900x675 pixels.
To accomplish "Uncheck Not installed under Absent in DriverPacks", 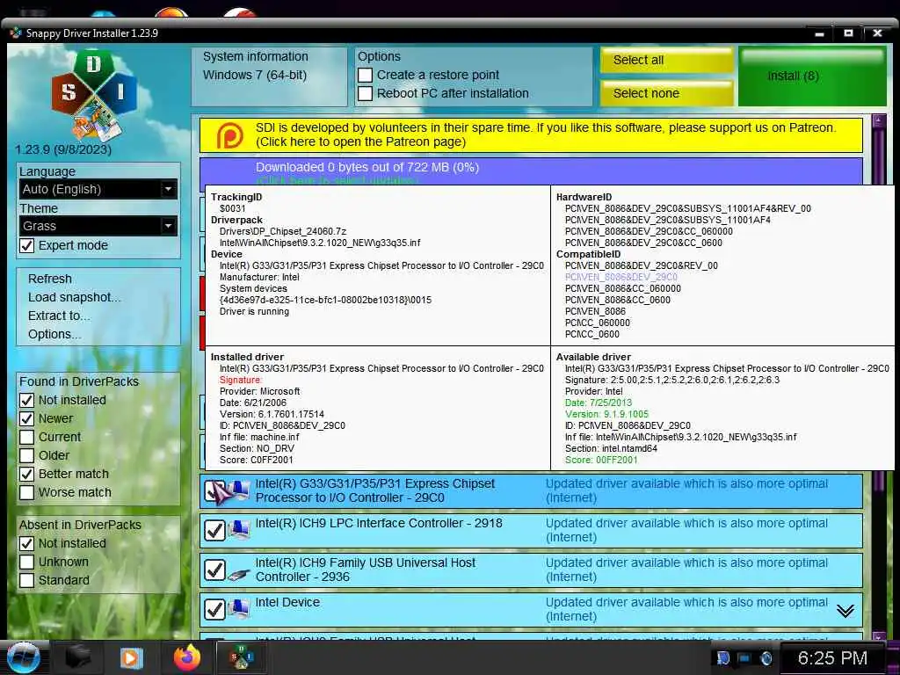I will click(27, 543).
